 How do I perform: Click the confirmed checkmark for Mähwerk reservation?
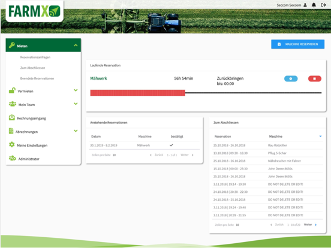(171, 145)
